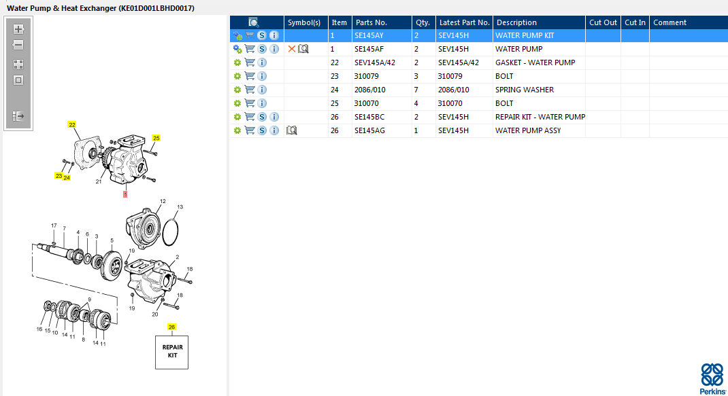The height and width of the screenshot is (396, 728).
Task: Add WATER PUMP ASSY SE145AG to cart
Action: click(x=250, y=130)
